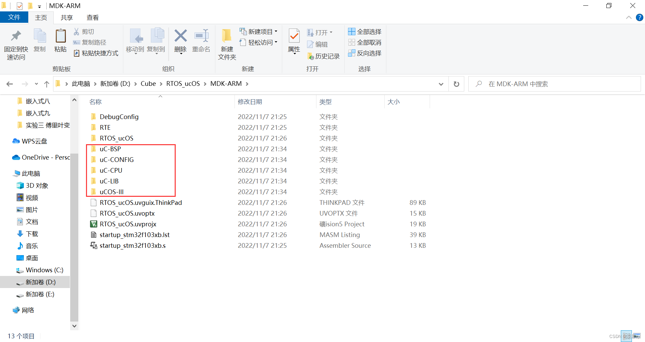Screen dimensions: 645x342
Task: Sort by 类型 Type column header
Action: [350, 102]
